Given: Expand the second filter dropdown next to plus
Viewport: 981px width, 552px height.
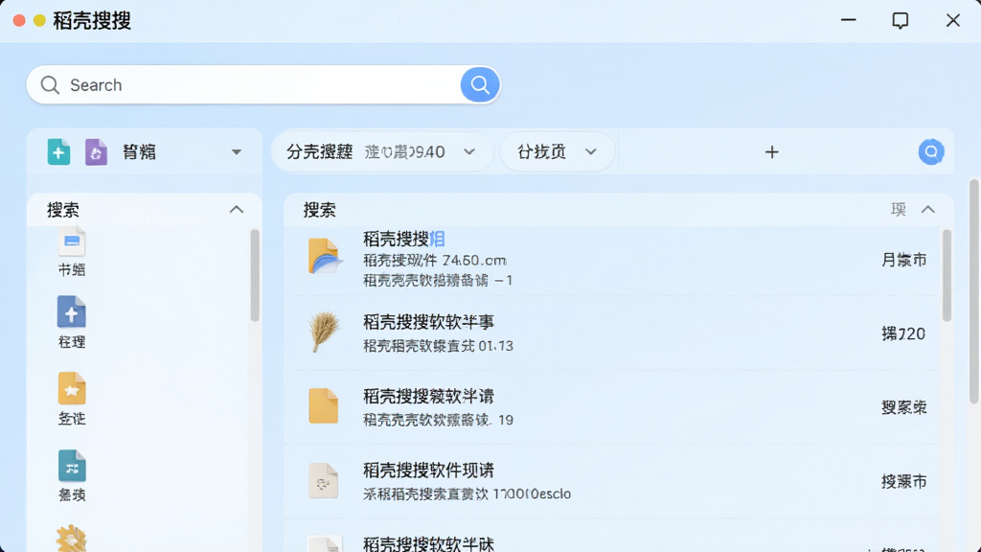Looking at the screenshot, I should coord(558,152).
